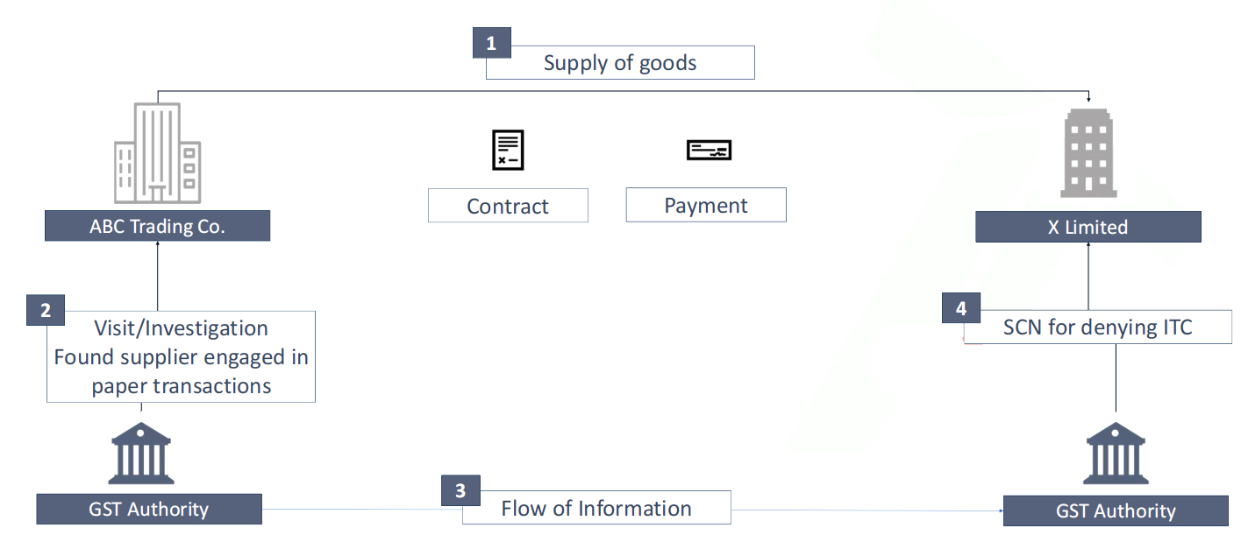Click the bank icon above right GST Authority

point(1116,453)
